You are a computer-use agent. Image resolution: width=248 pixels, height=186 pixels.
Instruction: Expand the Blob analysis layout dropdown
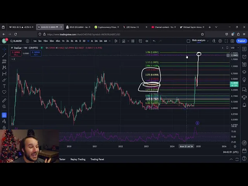click(208, 41)
